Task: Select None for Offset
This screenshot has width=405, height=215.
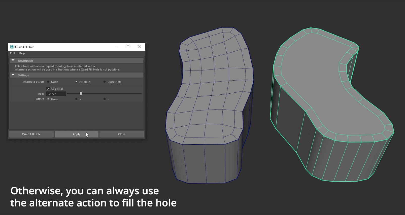Action: click(48, 99)
